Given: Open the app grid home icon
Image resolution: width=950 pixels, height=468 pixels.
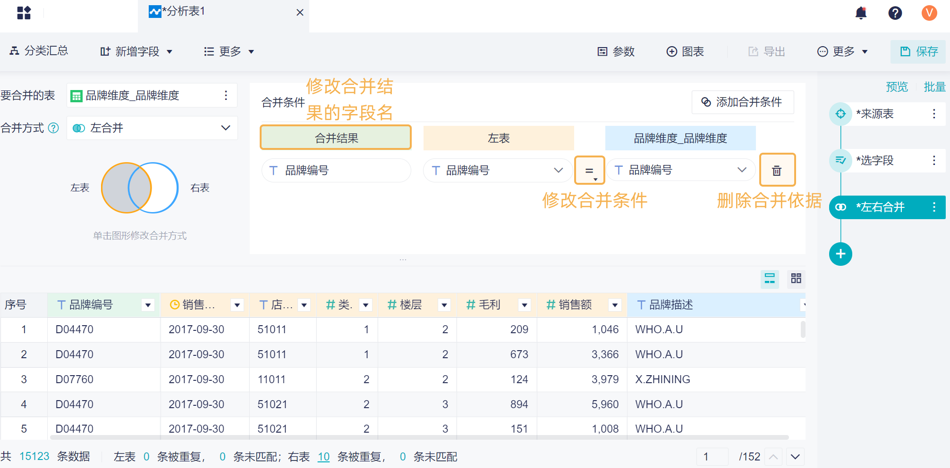Looking at the screenshot, I should pos(24,13).
